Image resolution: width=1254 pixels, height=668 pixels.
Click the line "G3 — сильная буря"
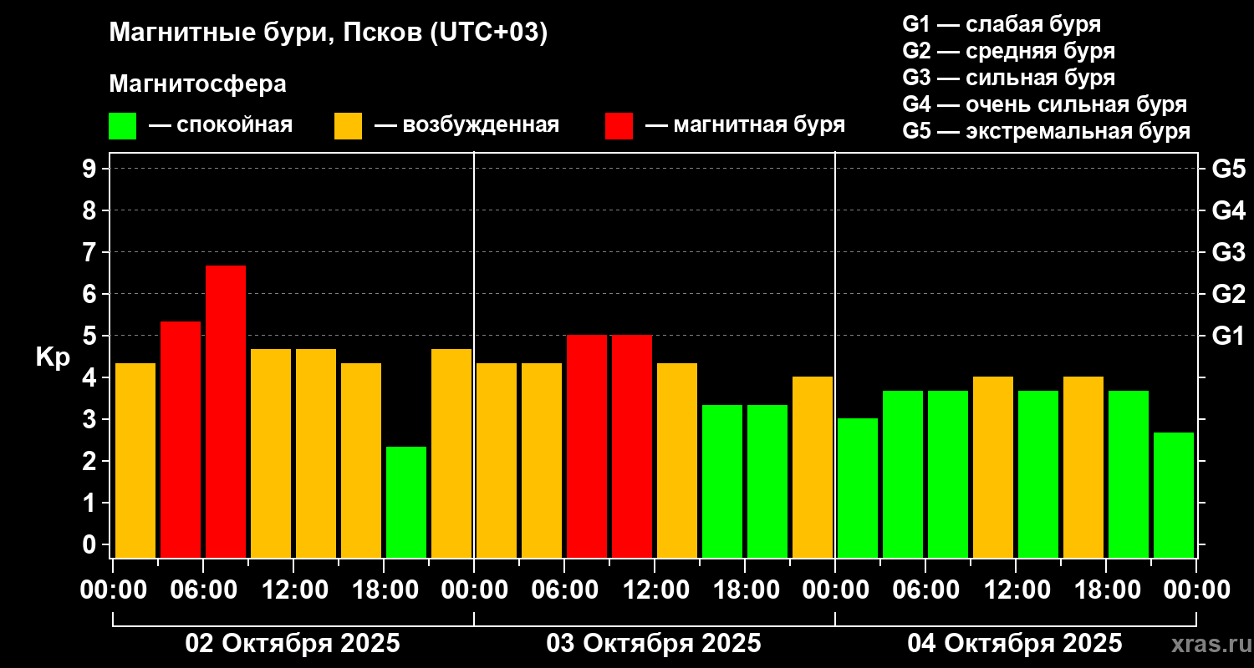[1009, 78]
